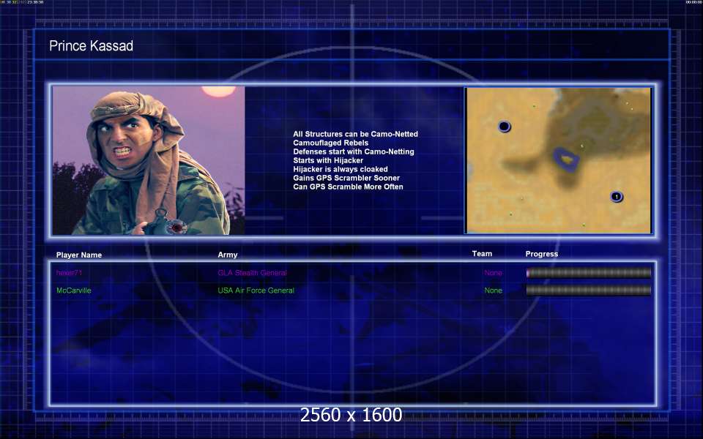This screenshot has height=439, width=703.
Task: Click the Progress column header
Action: (x=541, y=254)
